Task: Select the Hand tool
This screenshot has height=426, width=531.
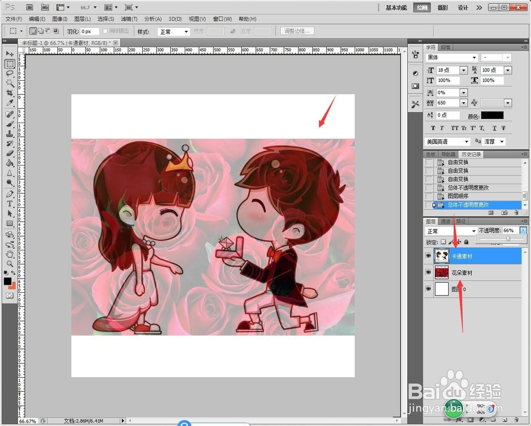Action: coord(10,254)
